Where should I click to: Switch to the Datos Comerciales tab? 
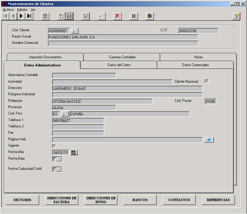tap(195, 65)
